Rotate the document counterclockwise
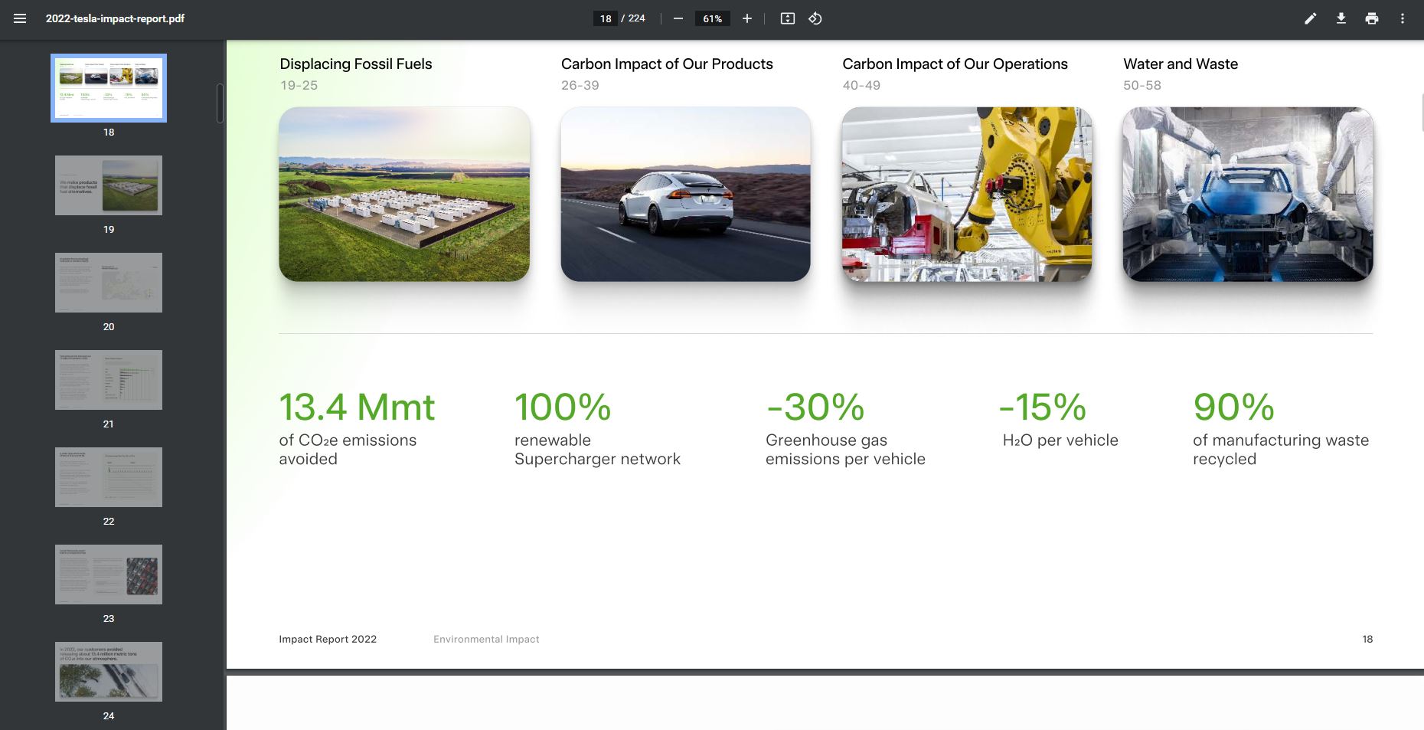Viewport: 1424px width, 730px height. pos(815,18)
